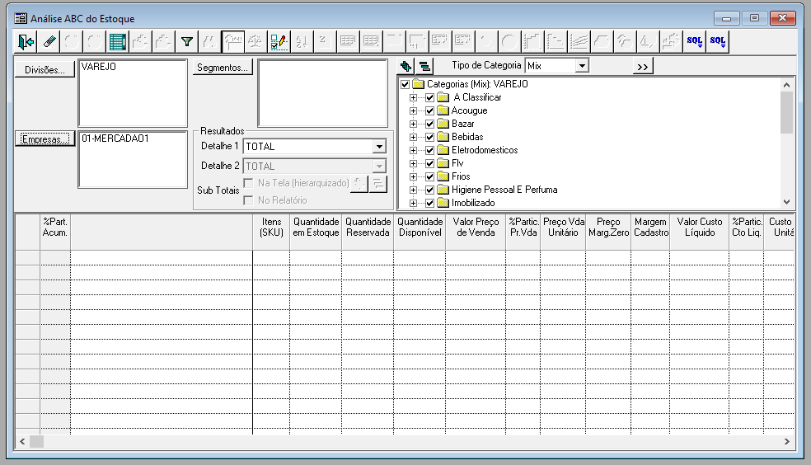Screen dimensions: 811x465
Task: Click the rightmost SQL toolbar icon
Action: 717,41
